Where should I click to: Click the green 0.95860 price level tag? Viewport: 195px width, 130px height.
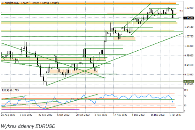[x=188, y=81]
